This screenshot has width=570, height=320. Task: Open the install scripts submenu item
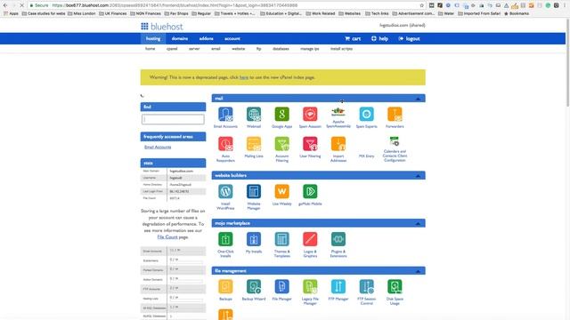click(x=341, y=49)
